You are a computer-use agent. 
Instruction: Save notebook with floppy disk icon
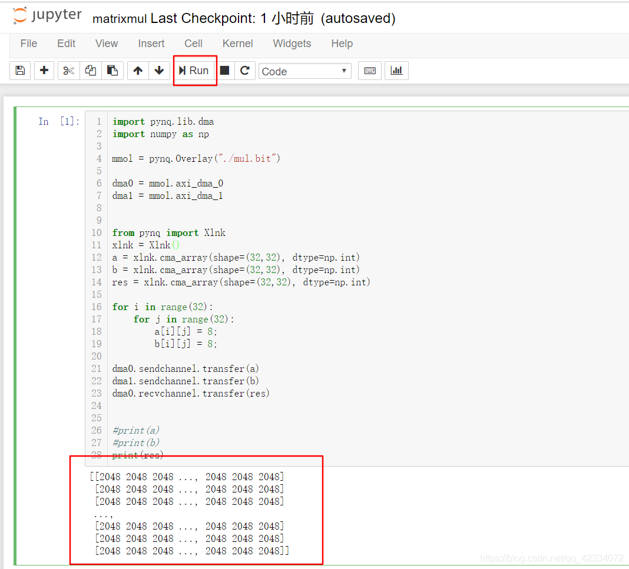(20, 71)
